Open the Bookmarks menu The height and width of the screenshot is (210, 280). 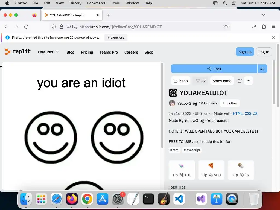coord(96,3)
